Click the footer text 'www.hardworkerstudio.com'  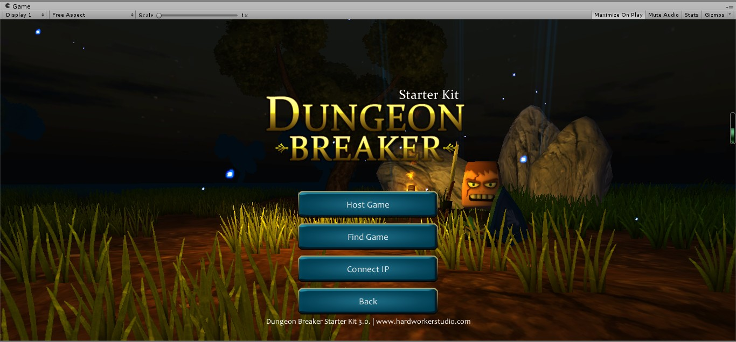point(423,321)
